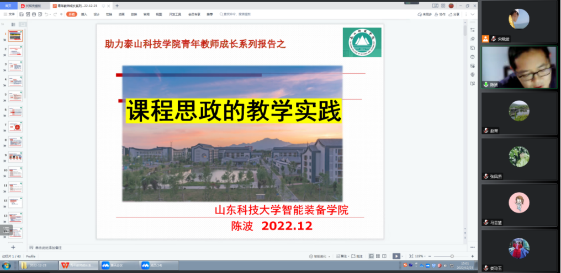
Task: Click the 协作 collaborate button
Action: click(x=441, y=14)
